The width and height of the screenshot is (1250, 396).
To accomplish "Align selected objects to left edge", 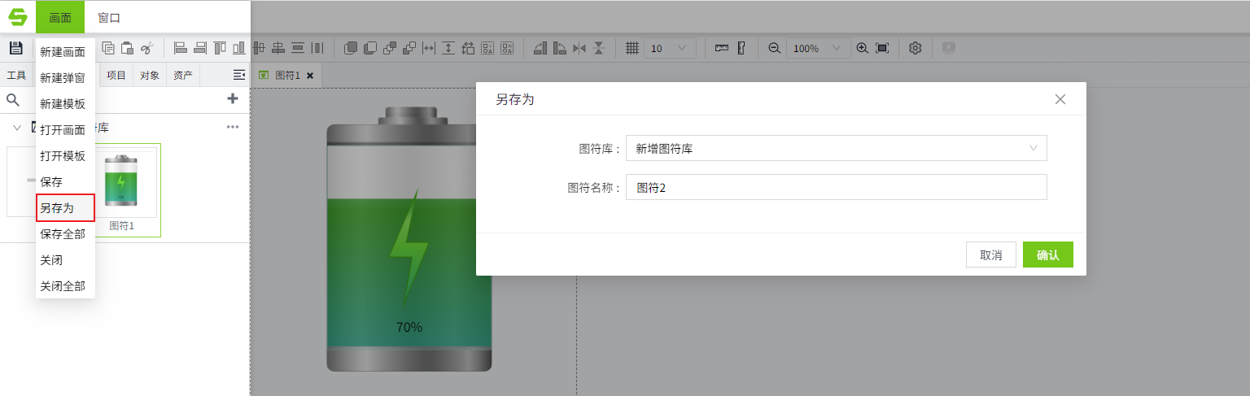I will [181, 48].
